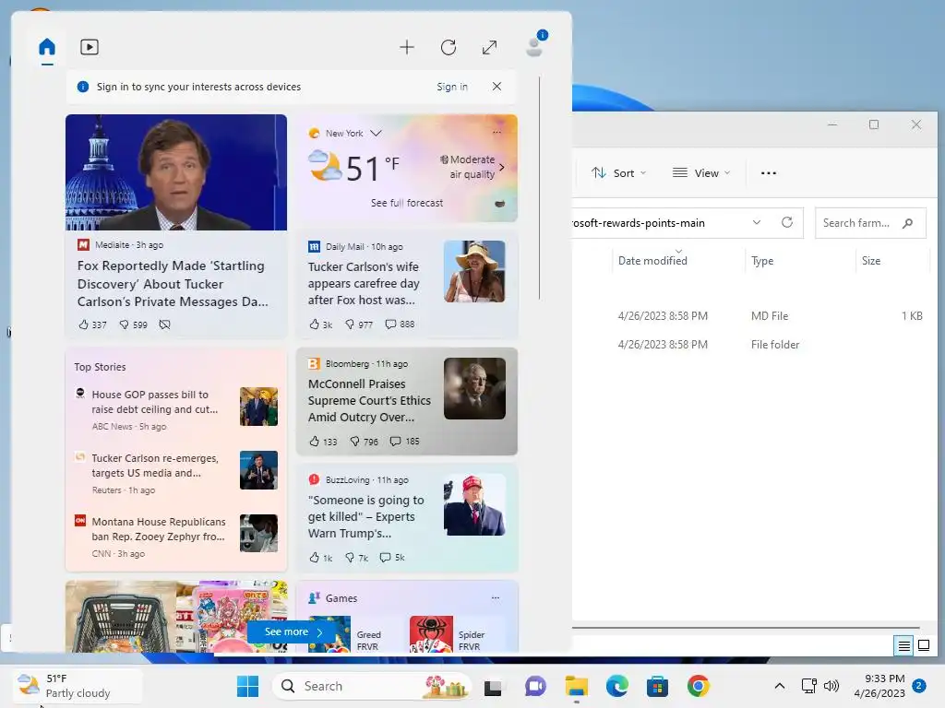Open 'Tucker Carlson re-emerges' Reuters story
The height and width of the screenshot is (708, 945).
coord(155,466)
